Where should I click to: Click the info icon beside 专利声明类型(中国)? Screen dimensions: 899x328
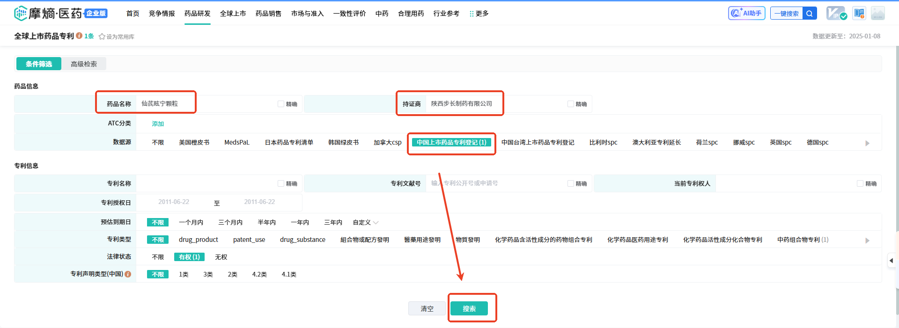tap(128, 274)
